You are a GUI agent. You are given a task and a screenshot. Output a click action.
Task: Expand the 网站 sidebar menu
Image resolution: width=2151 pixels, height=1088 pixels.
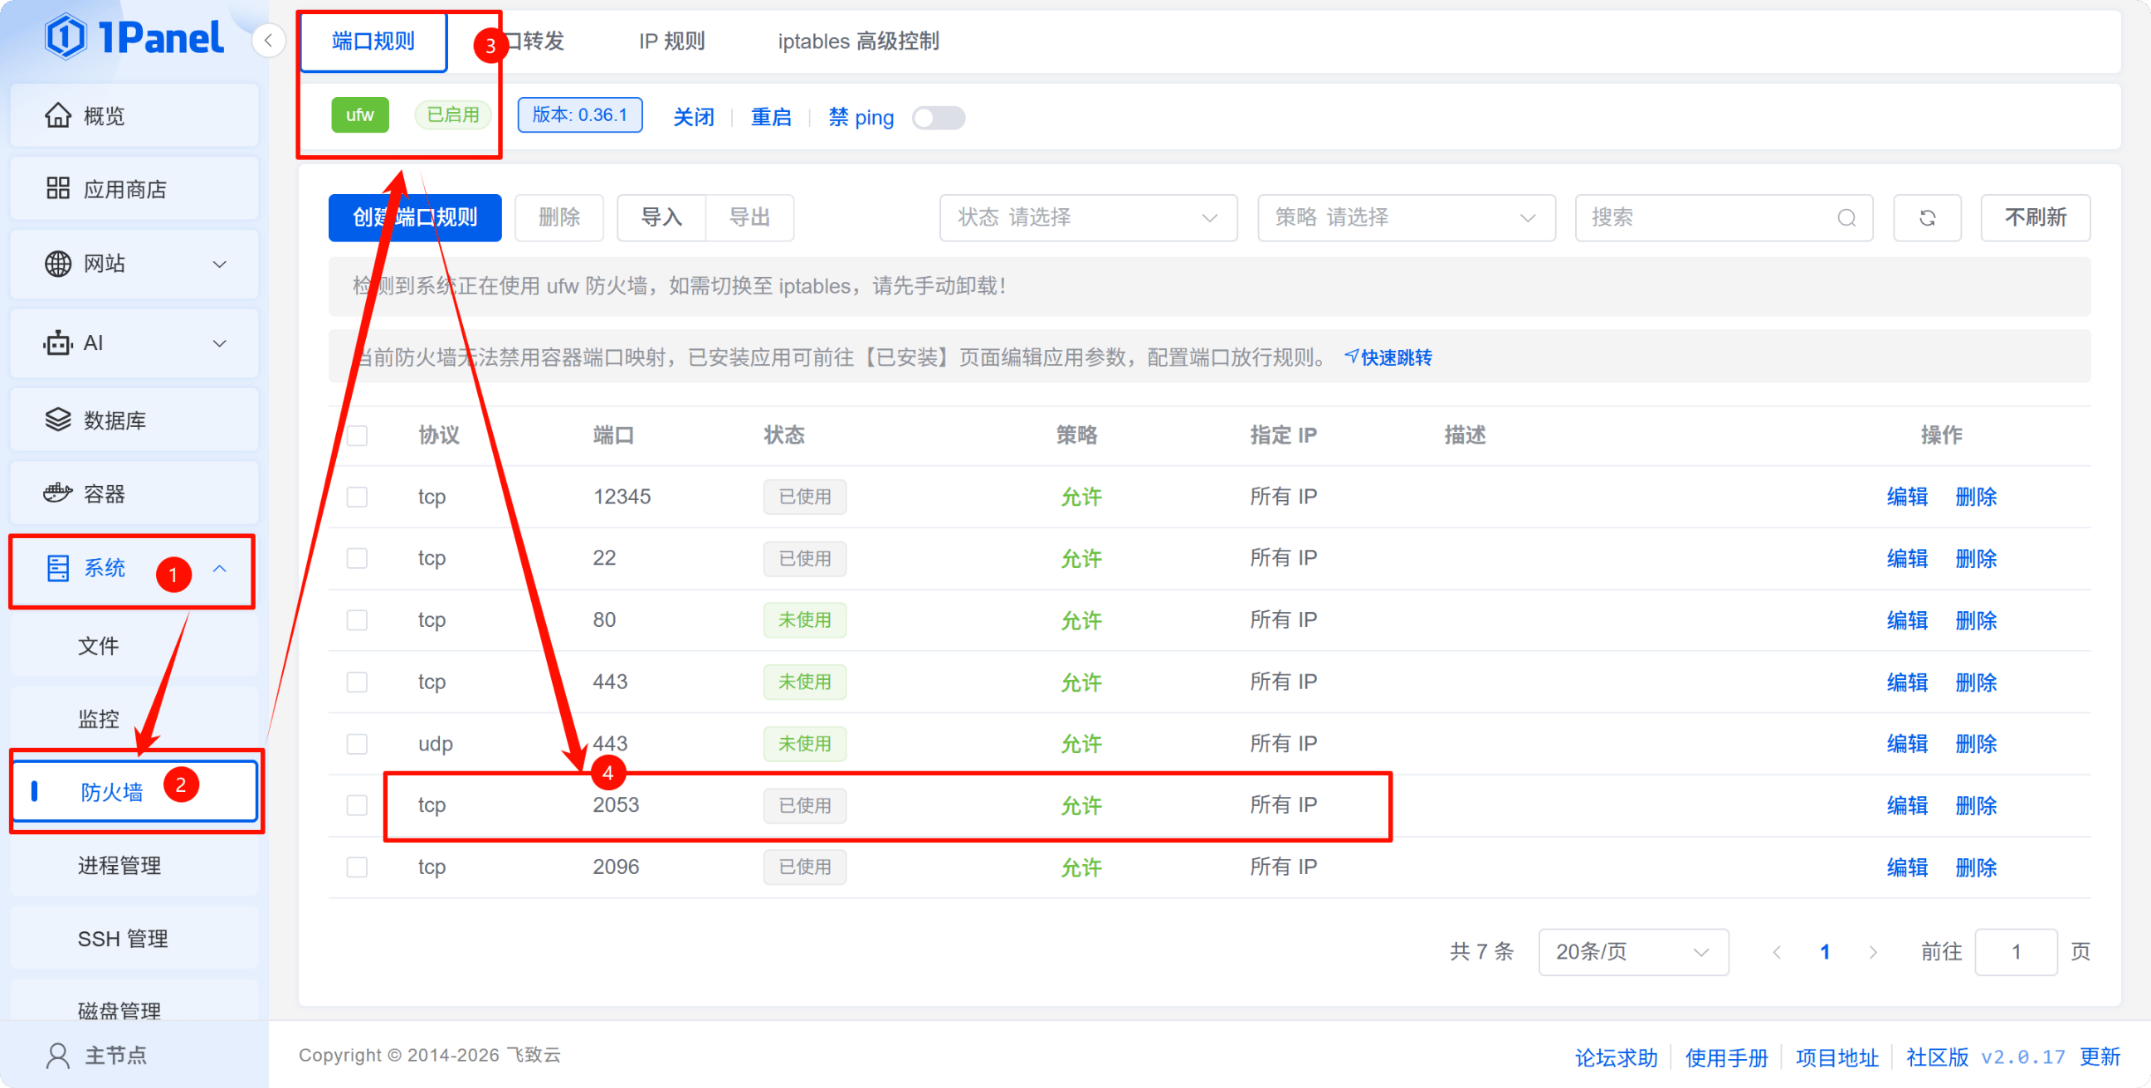point(134,264)
